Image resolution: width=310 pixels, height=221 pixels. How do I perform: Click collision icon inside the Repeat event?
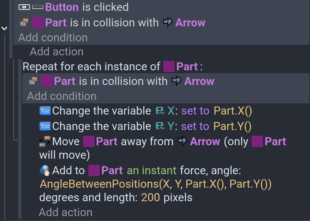[33, 81]
